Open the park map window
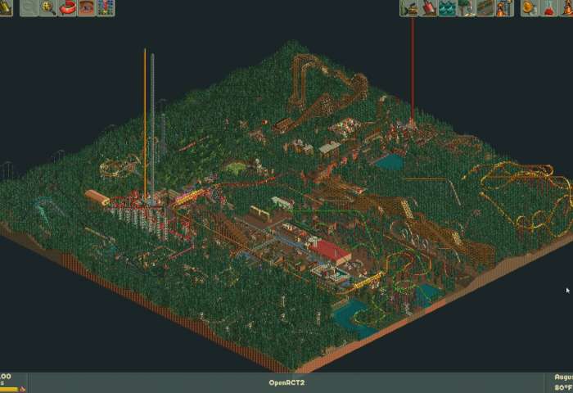573x393 pixels. point(106,7)
